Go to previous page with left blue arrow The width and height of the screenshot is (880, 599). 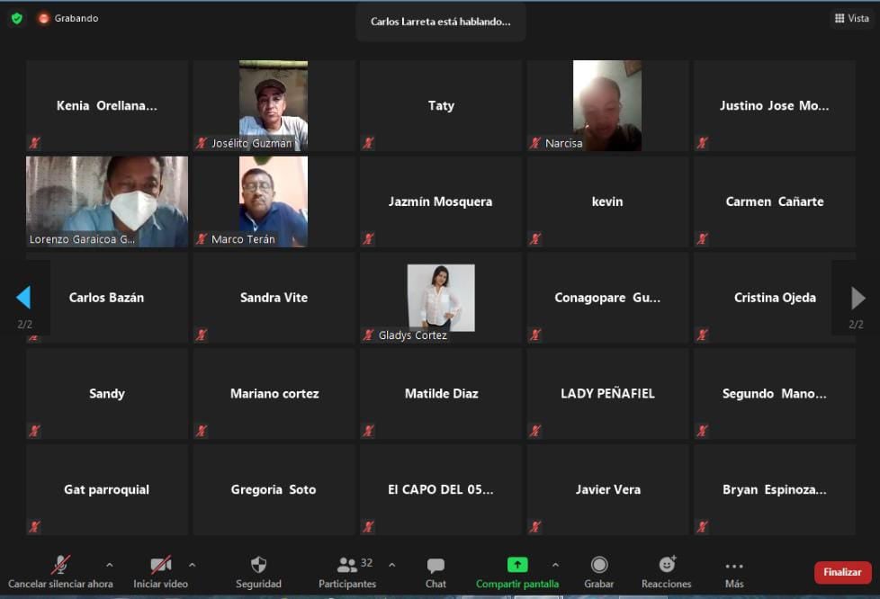(x=24, y=298)
